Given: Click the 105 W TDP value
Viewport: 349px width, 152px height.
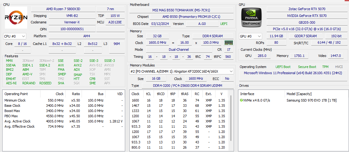Looking at the screenshot, I should (x=115, y=16).
